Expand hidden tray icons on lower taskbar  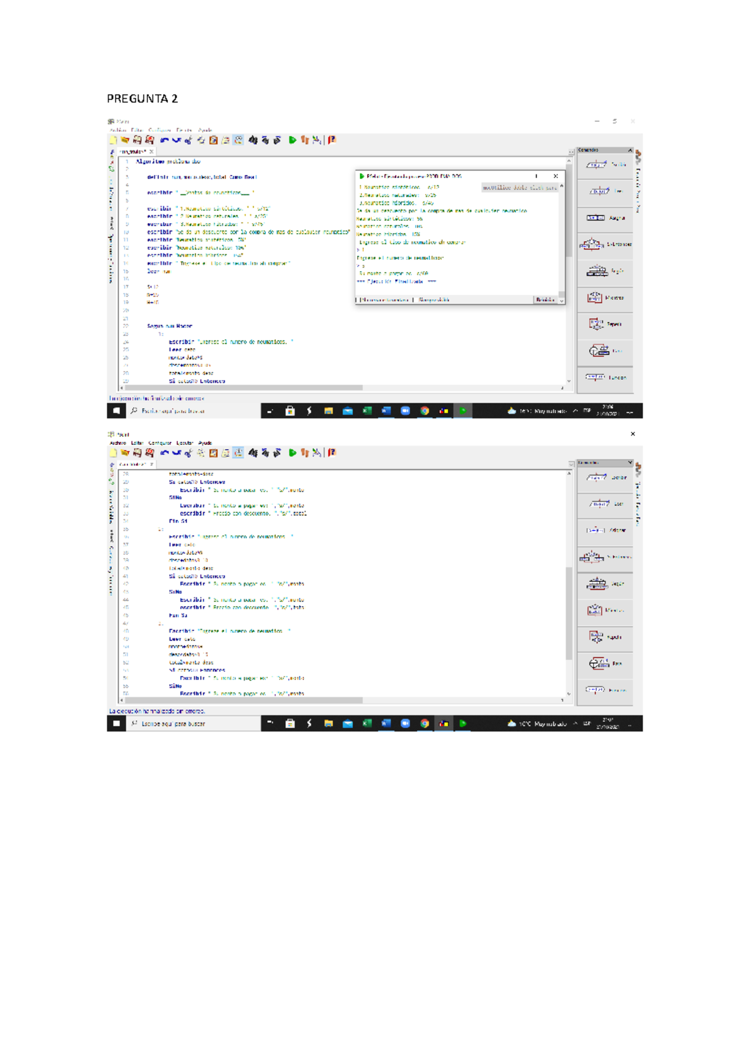point(575,724)
